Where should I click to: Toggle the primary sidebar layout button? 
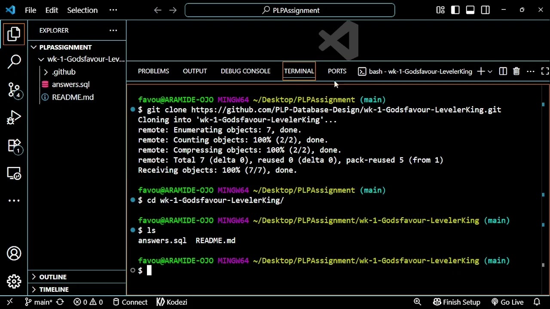(x=455, y=10)
